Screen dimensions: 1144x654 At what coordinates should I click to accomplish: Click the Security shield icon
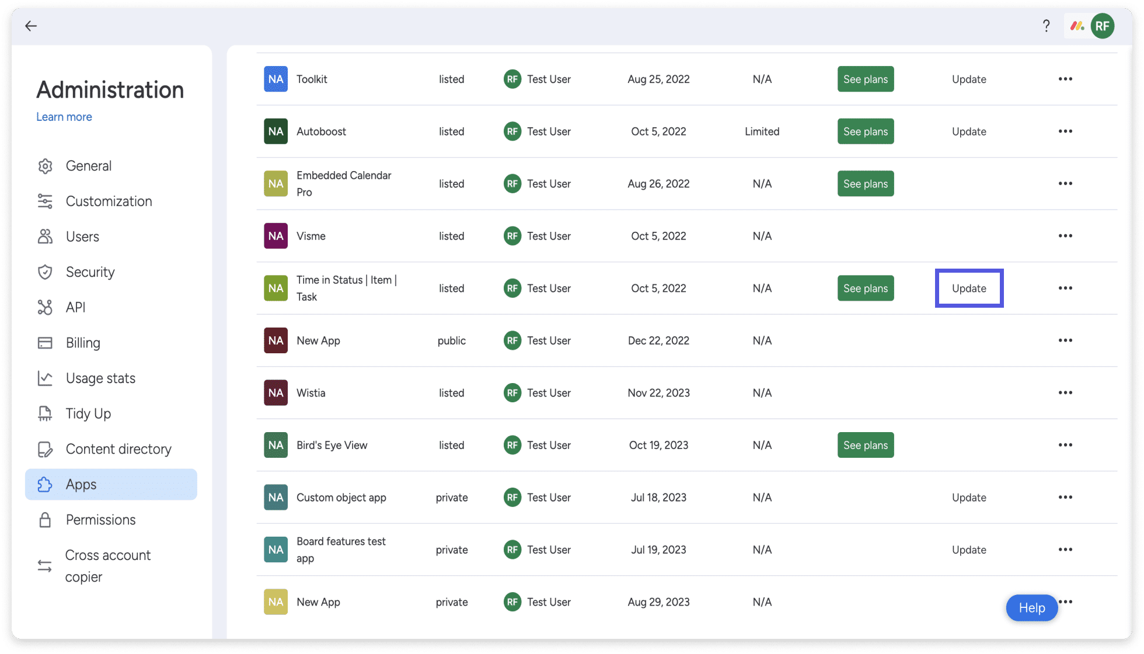click(x=46, y=272)
